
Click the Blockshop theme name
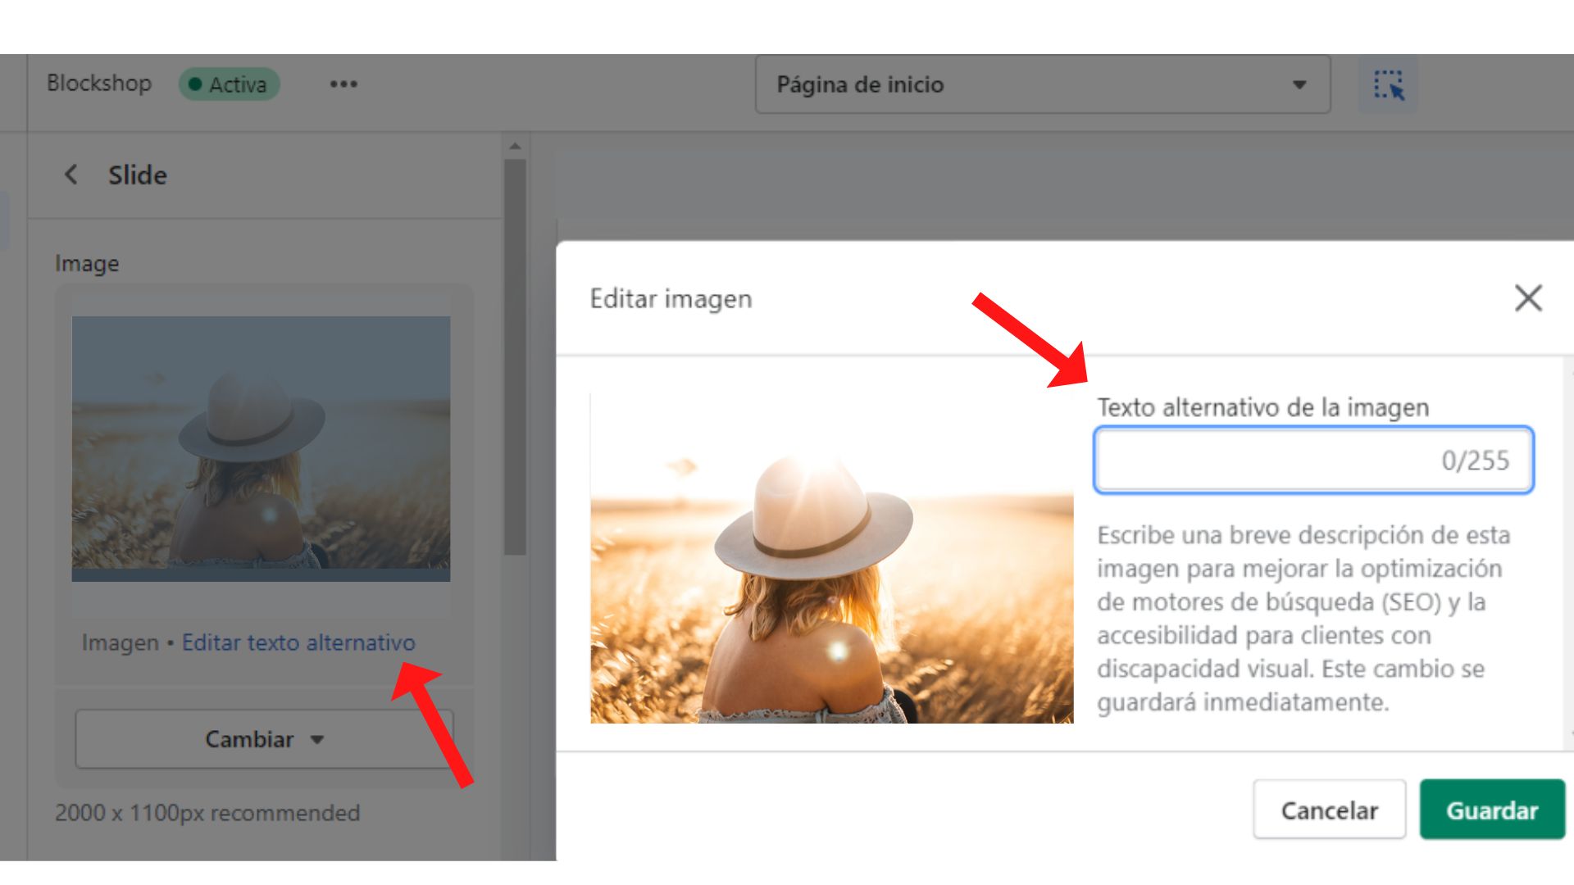[x=99, y=84]
